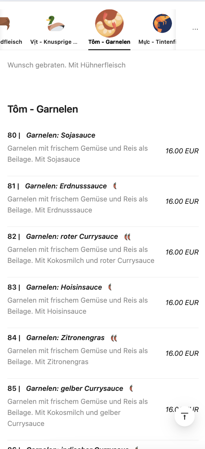Select dish 83 Garnelen: Hoisinsauce
Viewport: 205px width, 449px height.
point(64,287)
